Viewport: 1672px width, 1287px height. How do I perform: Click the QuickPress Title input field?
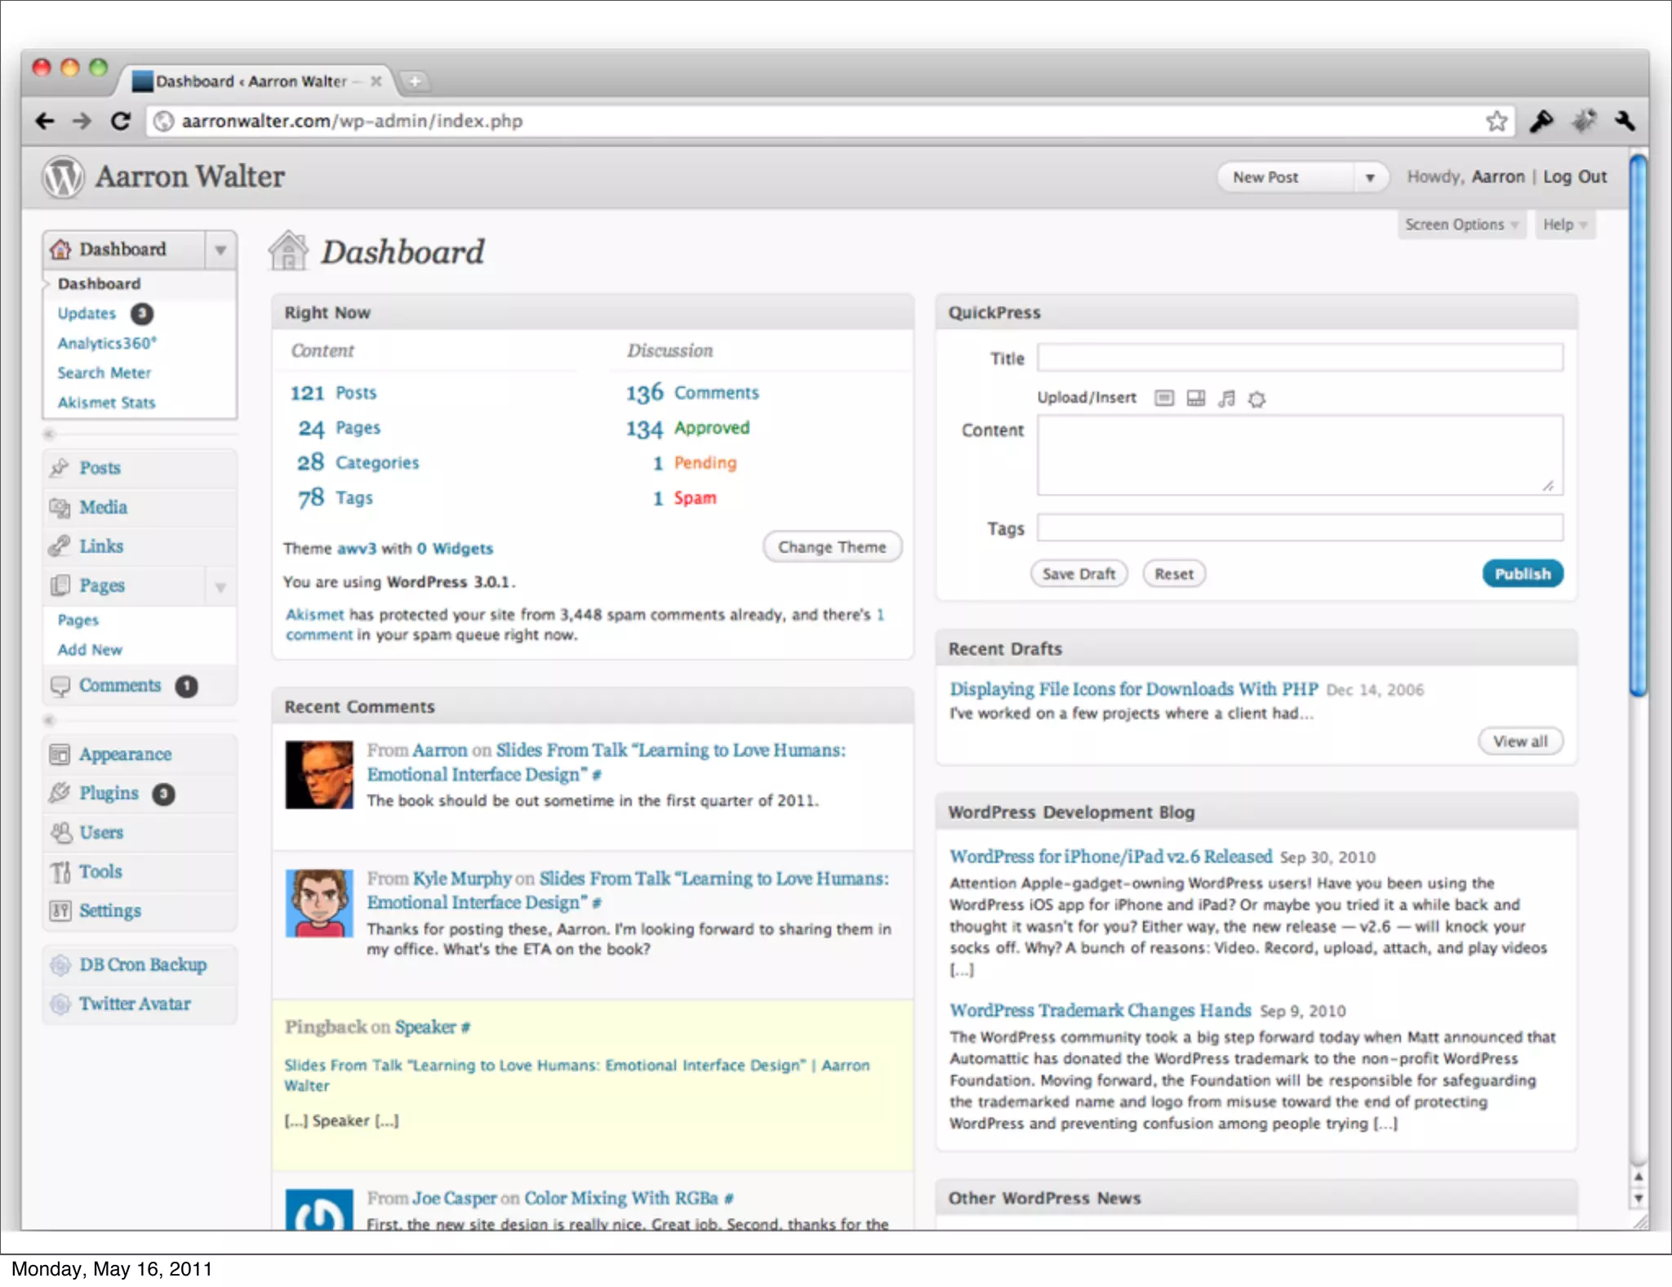[1300, 358]
